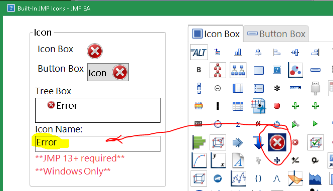
Task: Choose the red stop circle icon
Action: 277,106
